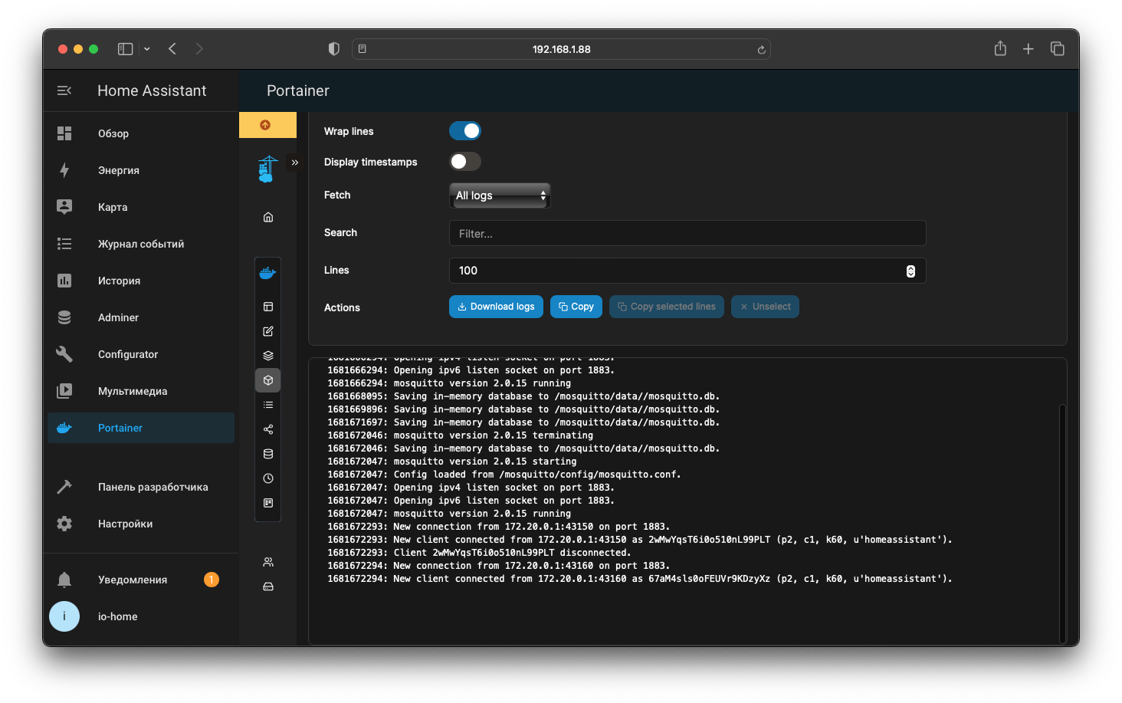Click the Containers cube icon

point(267,379)
